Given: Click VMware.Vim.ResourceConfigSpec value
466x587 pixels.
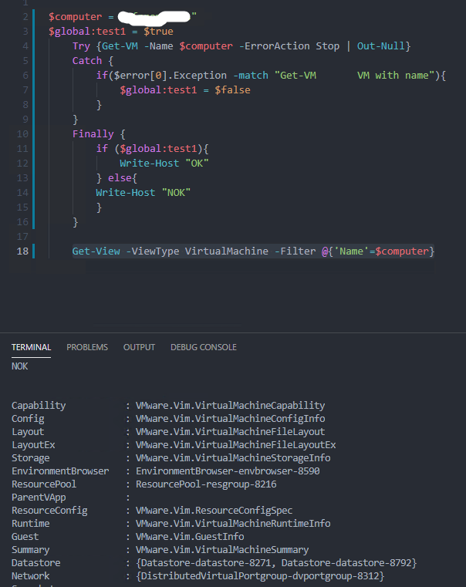Looking at the screenshot, I should tap(214, 511).
